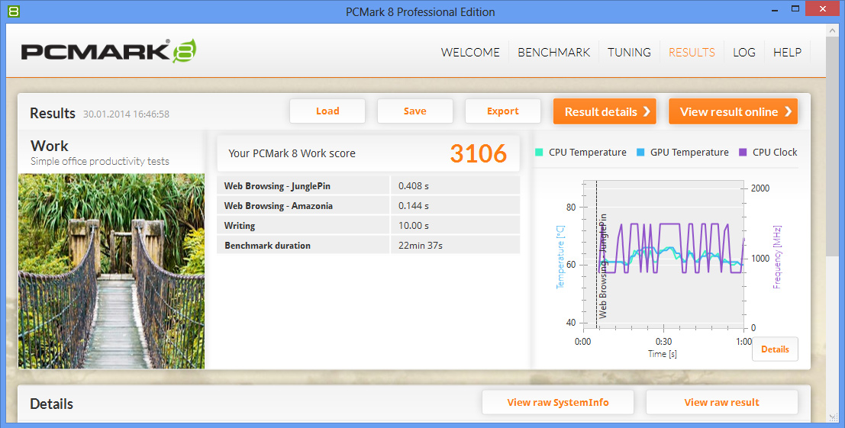This screenshot has height=428, width=845.
Task: Click the Results section heading
Action: [x=52, y=113]
